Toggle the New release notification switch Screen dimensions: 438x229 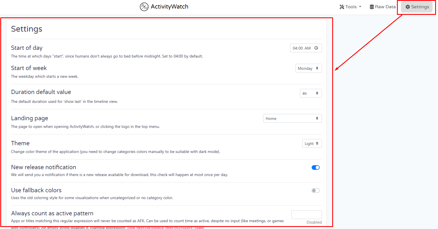315,167
